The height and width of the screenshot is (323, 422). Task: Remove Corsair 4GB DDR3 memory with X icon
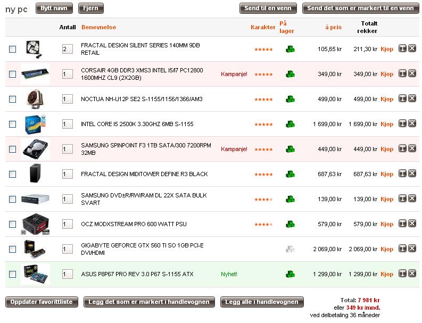[x=412, y=73]
